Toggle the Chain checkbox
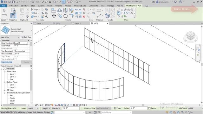The image size is (203, 114). point(115,108)
